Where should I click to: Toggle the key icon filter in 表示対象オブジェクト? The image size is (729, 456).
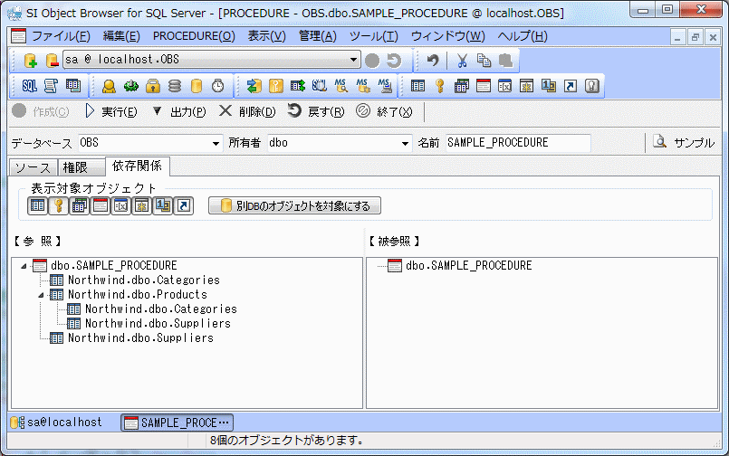pyautogui.click(x=58, y=205)
